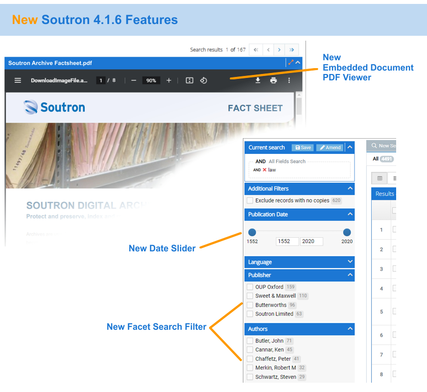Select checkbox for result row 5
Screen dimensions: 427x392
click(394, 311)
